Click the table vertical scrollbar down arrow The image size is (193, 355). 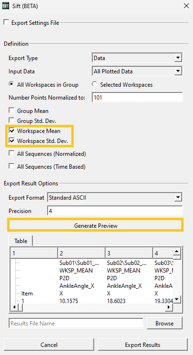click(x=177, y=299)
